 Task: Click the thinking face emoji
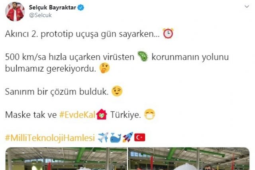pyautogui.click(x=105, y=68)
